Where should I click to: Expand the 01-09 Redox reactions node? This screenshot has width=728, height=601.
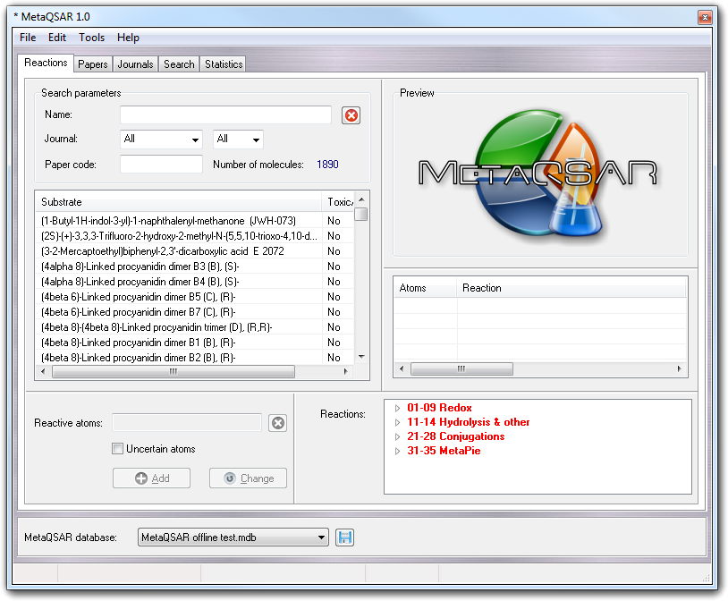tap(398, 408)
